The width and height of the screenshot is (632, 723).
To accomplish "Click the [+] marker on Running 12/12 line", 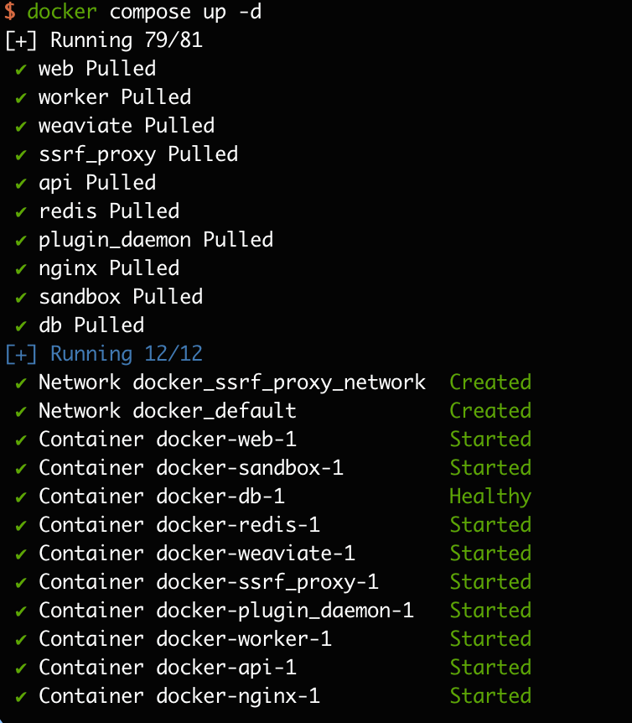I will (21, 354).
